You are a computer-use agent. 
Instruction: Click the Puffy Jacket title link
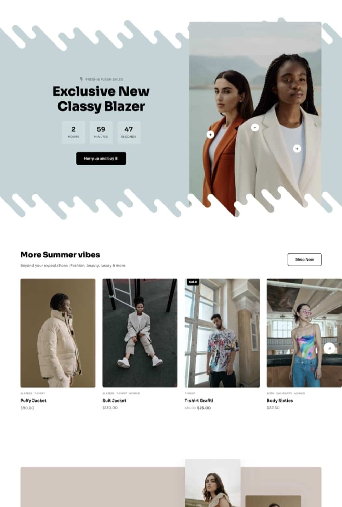click(34, 401)
